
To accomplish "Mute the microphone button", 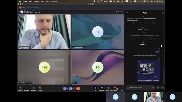I will (65, 89).
